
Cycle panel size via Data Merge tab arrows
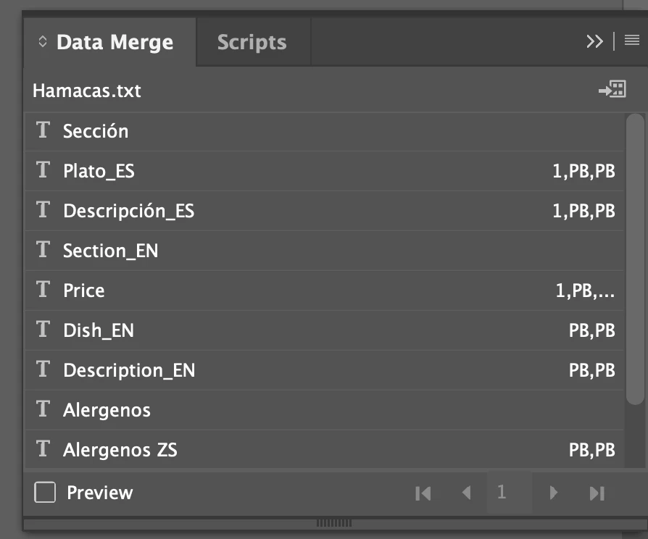point(42,42)
